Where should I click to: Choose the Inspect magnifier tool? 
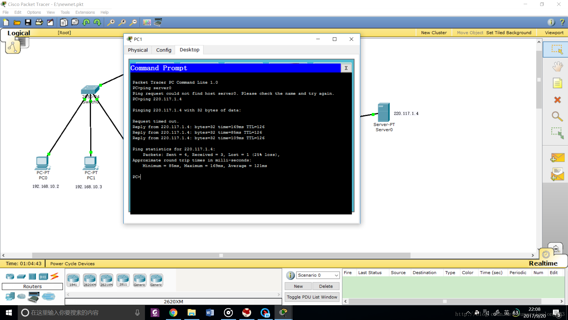click(557, 116)
